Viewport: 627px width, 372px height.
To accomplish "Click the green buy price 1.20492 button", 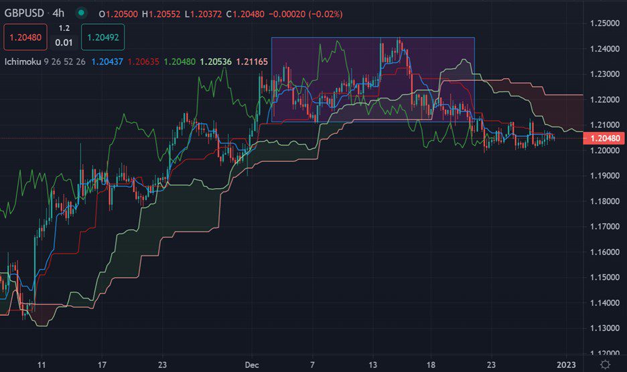I will (102, 37).
